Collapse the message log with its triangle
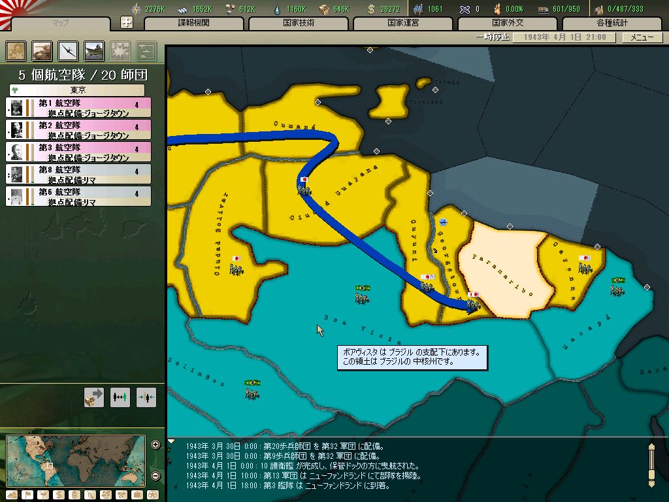This screenshot has height=502, width=669. point(171,441)
